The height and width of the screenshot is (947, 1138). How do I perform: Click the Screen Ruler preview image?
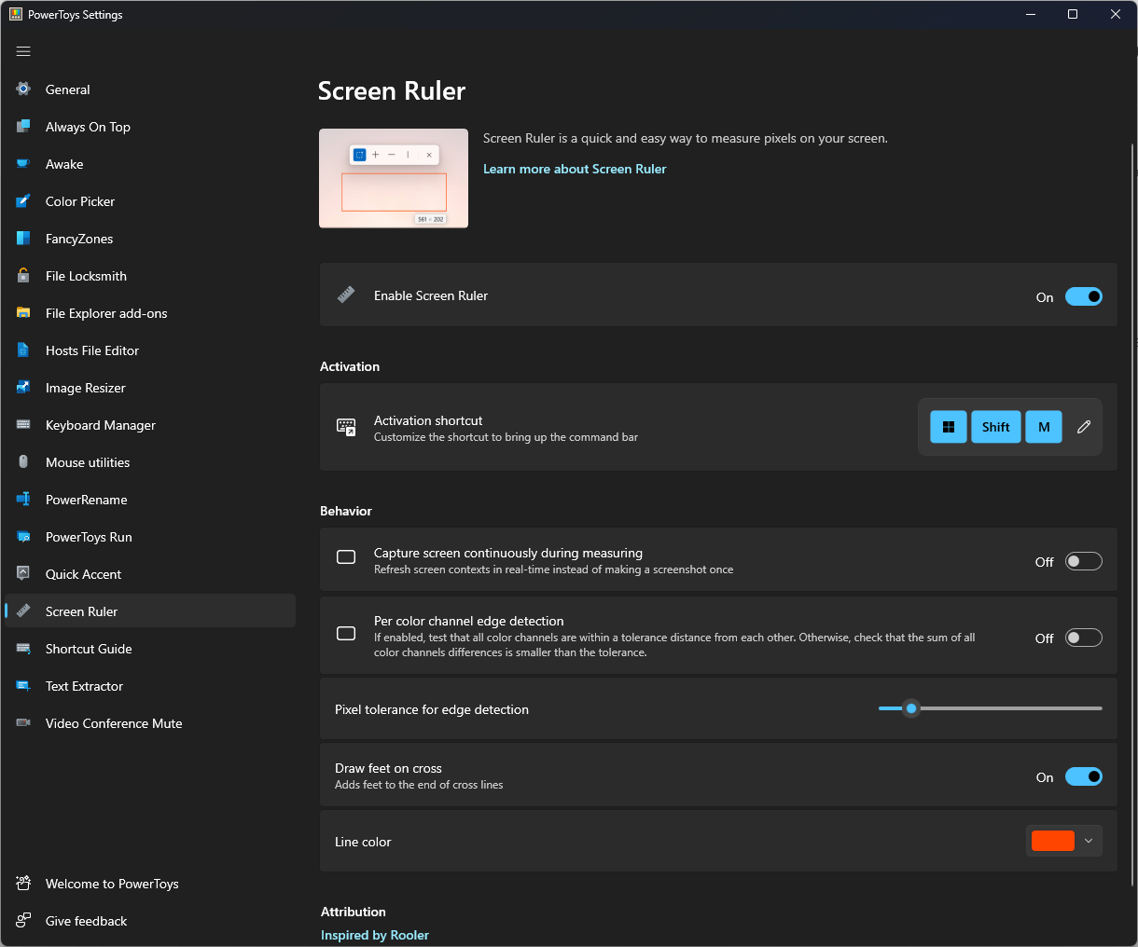pos(393,177)
